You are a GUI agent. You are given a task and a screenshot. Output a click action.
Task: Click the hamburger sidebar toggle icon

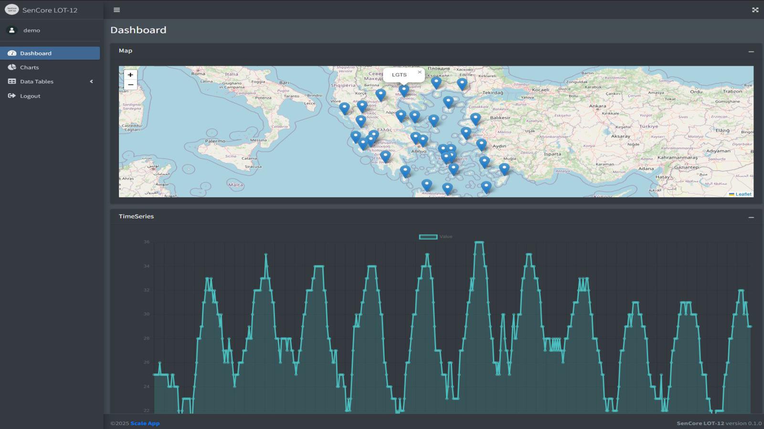(x=117, y=10)
